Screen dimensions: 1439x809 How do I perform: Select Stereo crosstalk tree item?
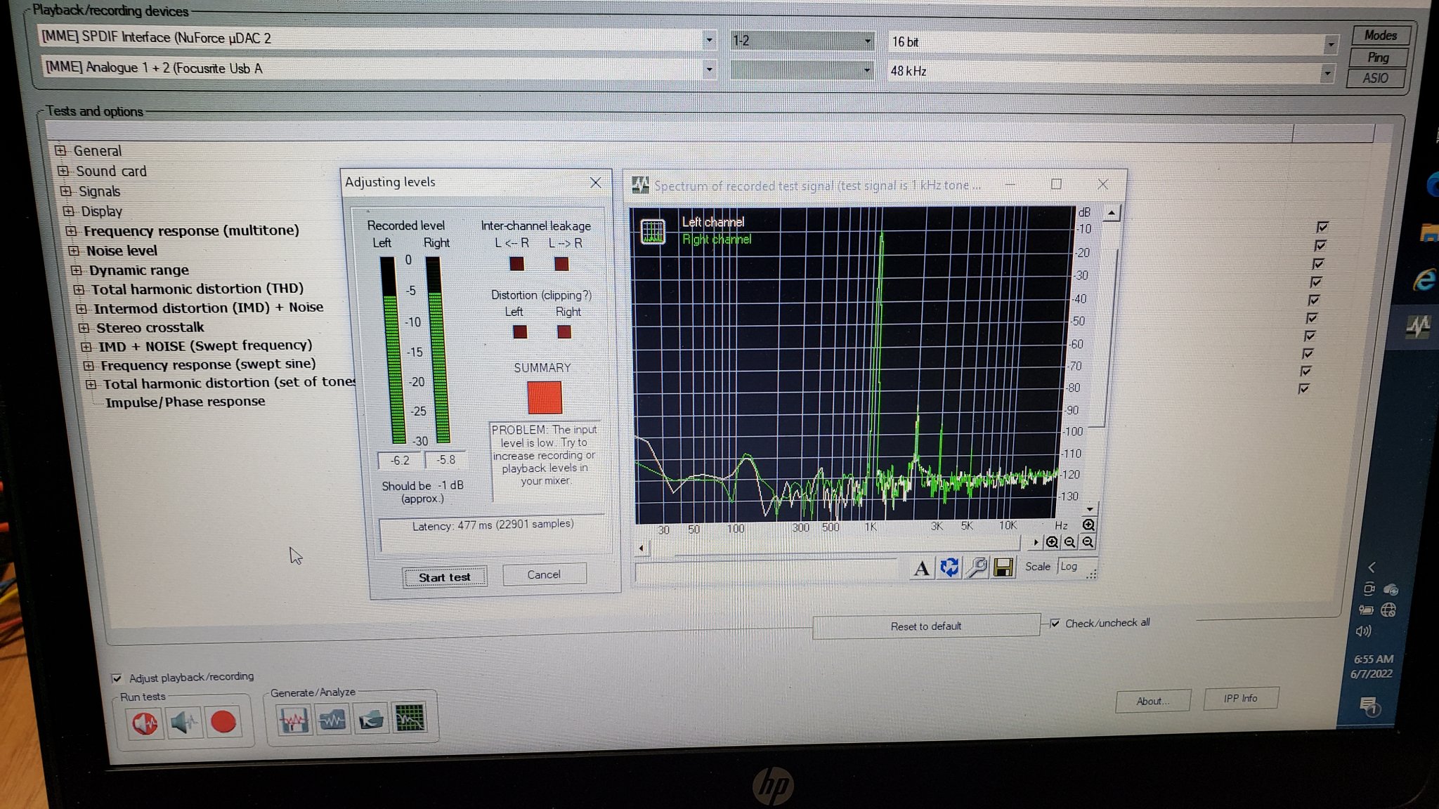click(150, 327)
